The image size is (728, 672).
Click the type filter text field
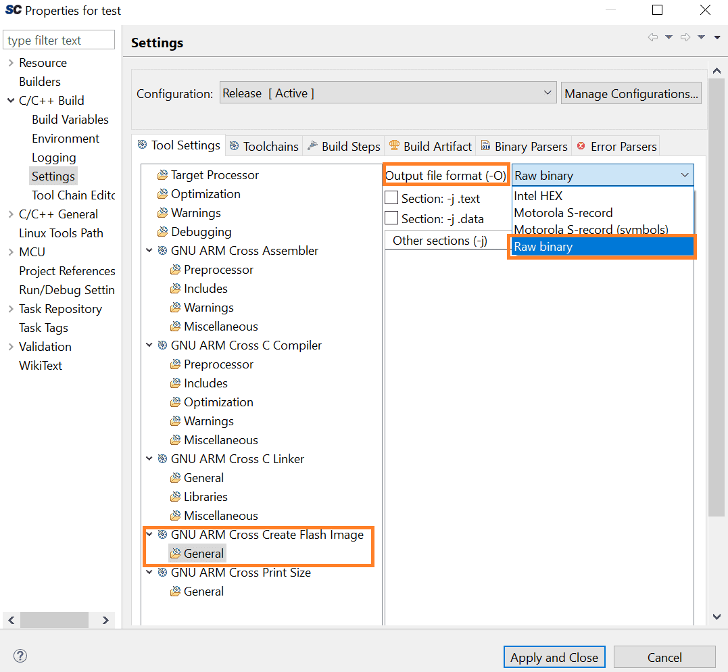pyautogui.click(x=59, y=41)
